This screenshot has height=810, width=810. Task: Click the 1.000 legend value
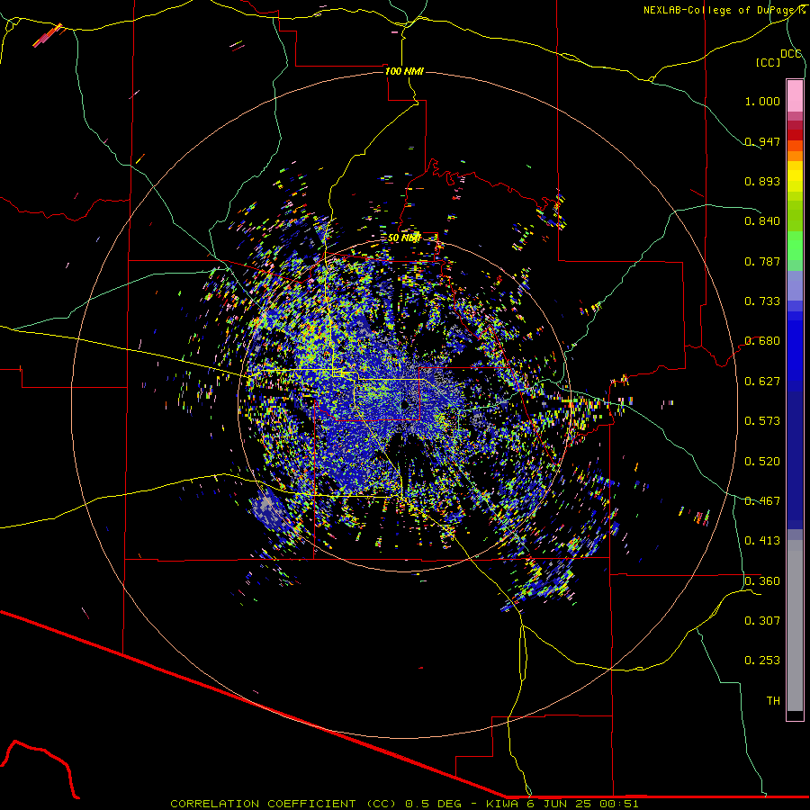762,101
